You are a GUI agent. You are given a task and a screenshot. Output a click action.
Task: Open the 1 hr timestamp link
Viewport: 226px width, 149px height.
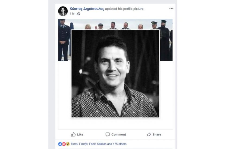[72, 14]
